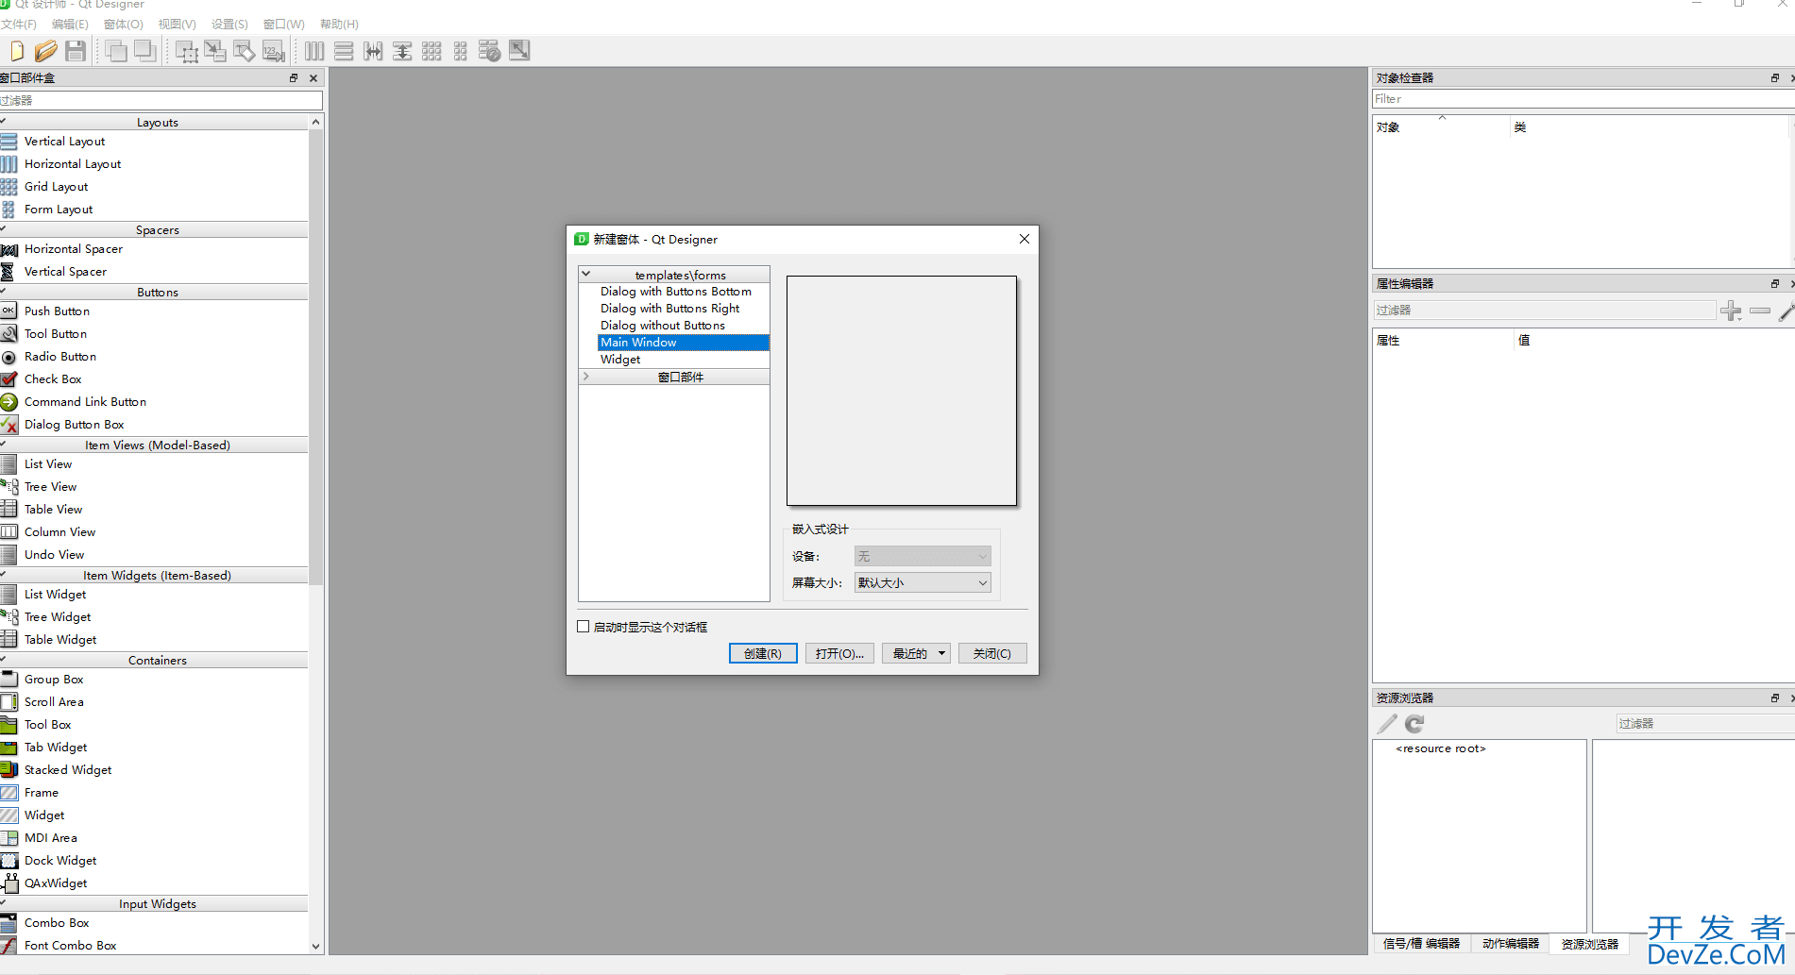Image resolution: width=1795 pixels, height=975 pixels.
Task: Select the Push Button widget
Action: click(57, 311)
